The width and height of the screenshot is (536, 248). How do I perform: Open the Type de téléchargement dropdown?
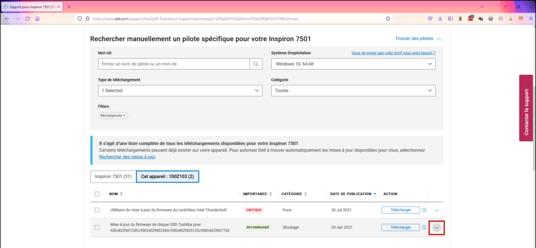(180, 91)
